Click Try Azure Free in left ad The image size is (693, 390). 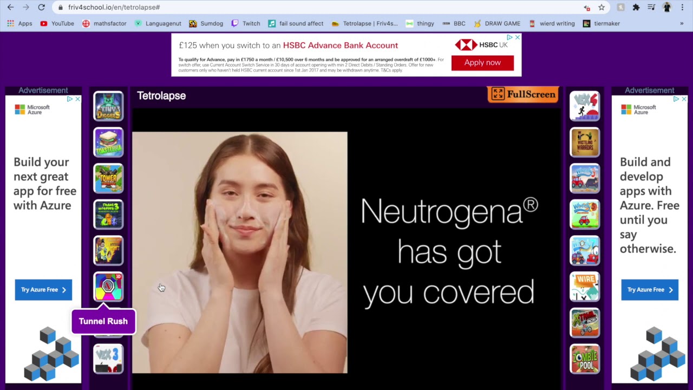[x=43, y=290]
